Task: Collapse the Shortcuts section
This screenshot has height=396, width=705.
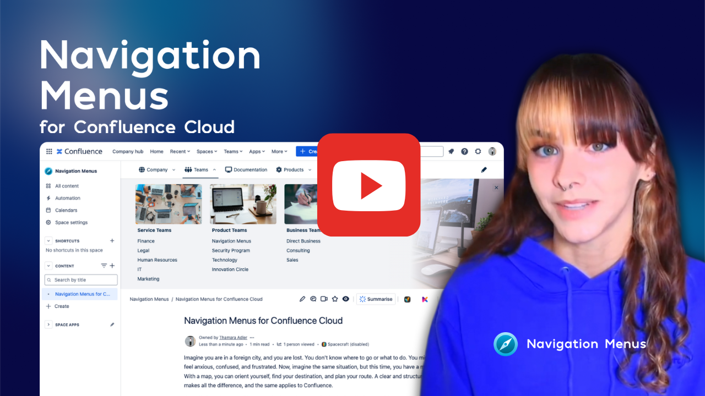Action: click(48, 241)
